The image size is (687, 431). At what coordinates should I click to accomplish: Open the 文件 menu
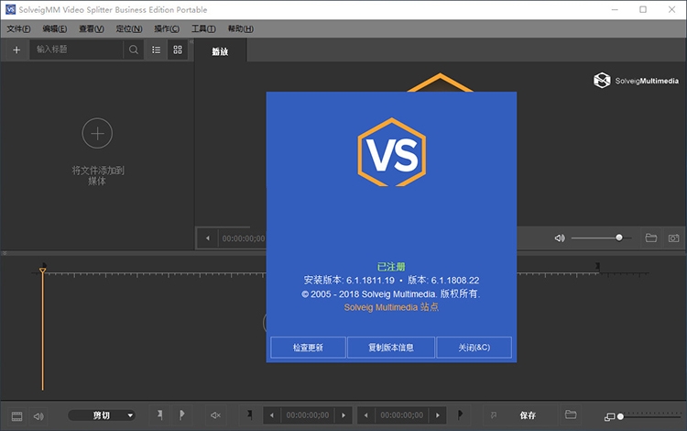pos(18,28)
